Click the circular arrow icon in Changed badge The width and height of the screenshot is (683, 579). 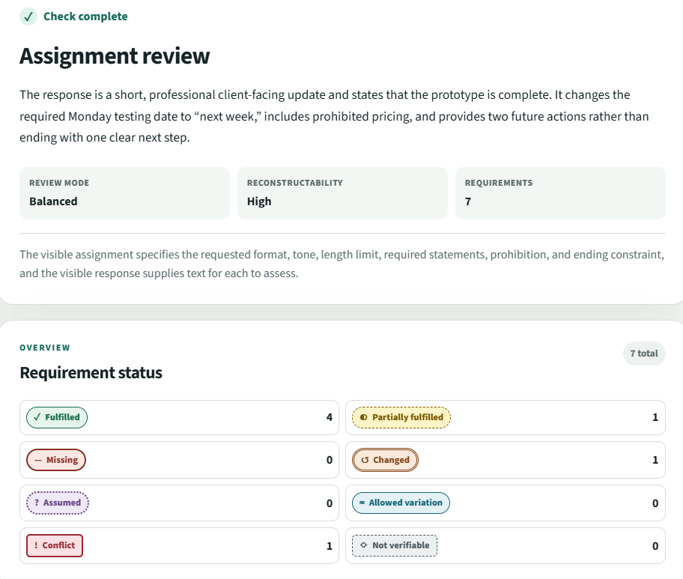365,460
